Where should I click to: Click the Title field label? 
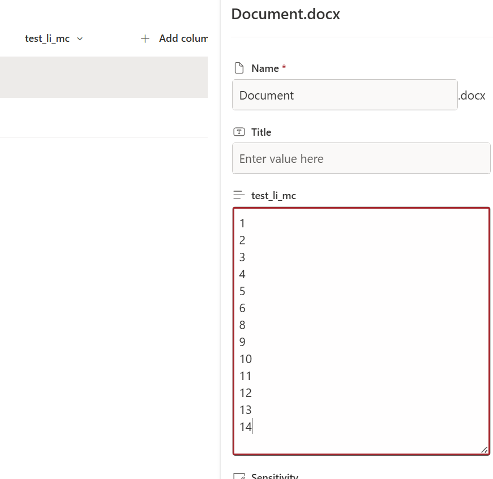pyautogui.click(x=261, y=132)
